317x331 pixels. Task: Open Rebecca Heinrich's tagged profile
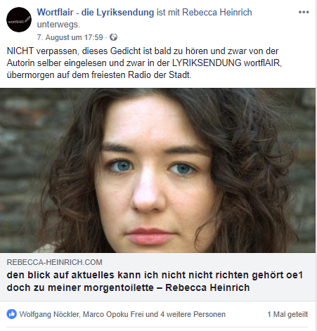pyautogui.click(x=217, y=13)
